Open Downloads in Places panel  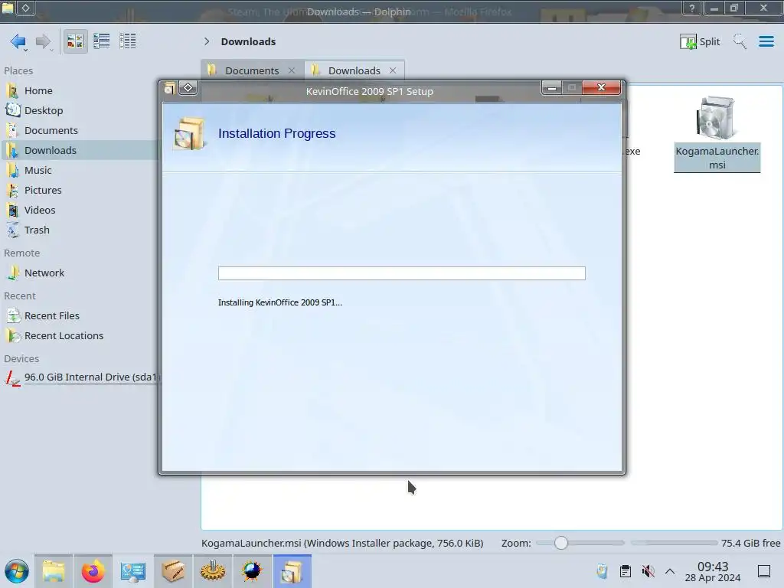click(x=80, y=151)
